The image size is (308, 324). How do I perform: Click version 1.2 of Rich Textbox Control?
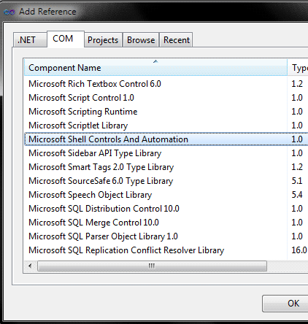click(x=297, y=84)
